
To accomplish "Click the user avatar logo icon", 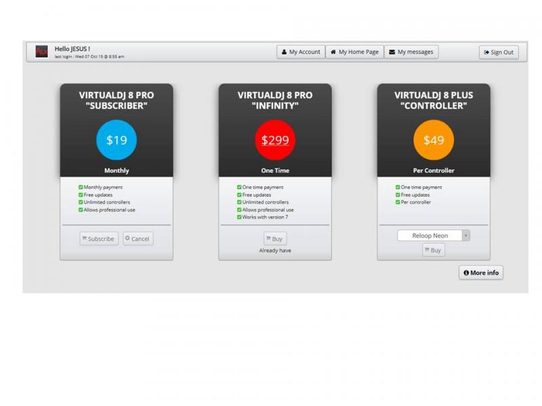I will pos(42,52).
